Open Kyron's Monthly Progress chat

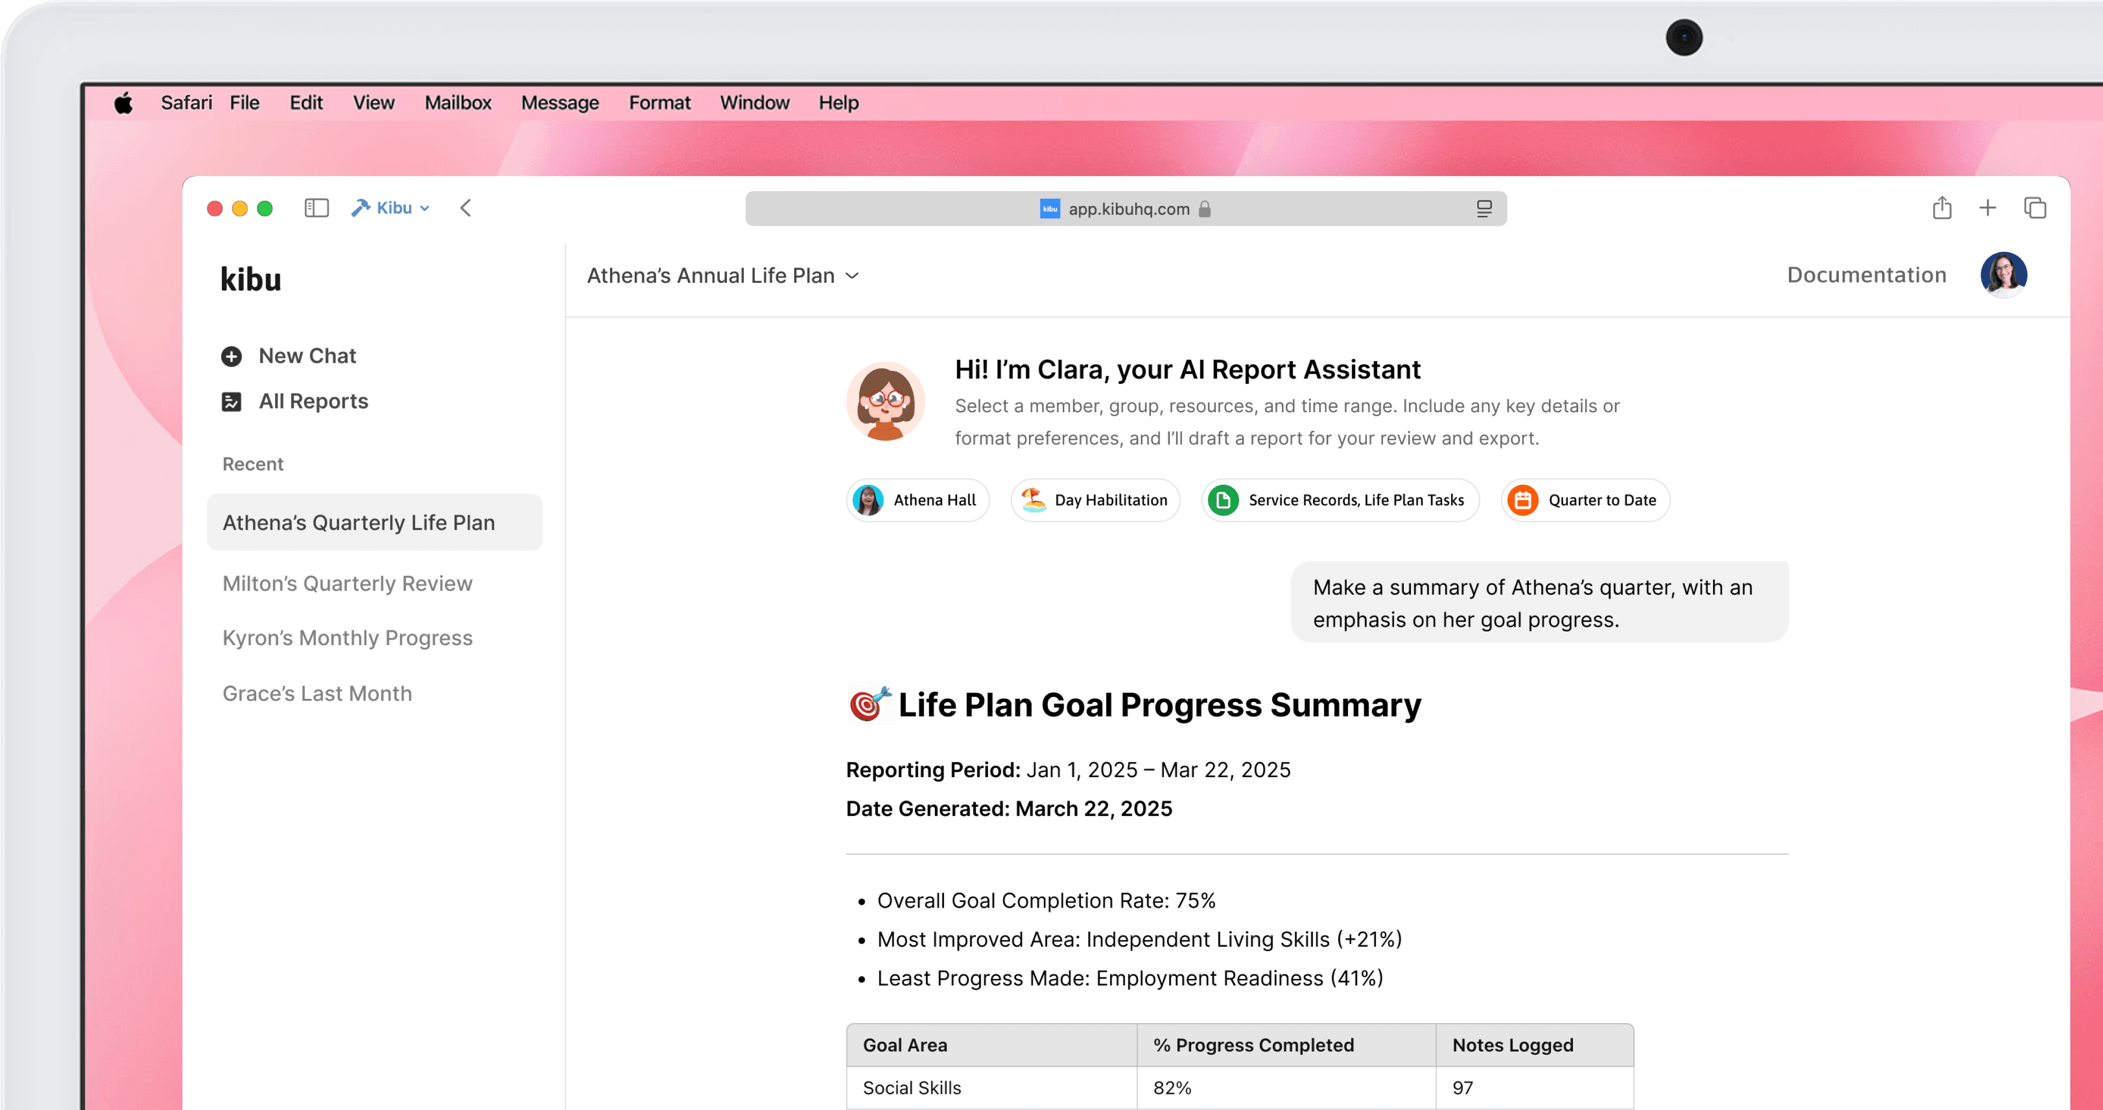point(347,638)
